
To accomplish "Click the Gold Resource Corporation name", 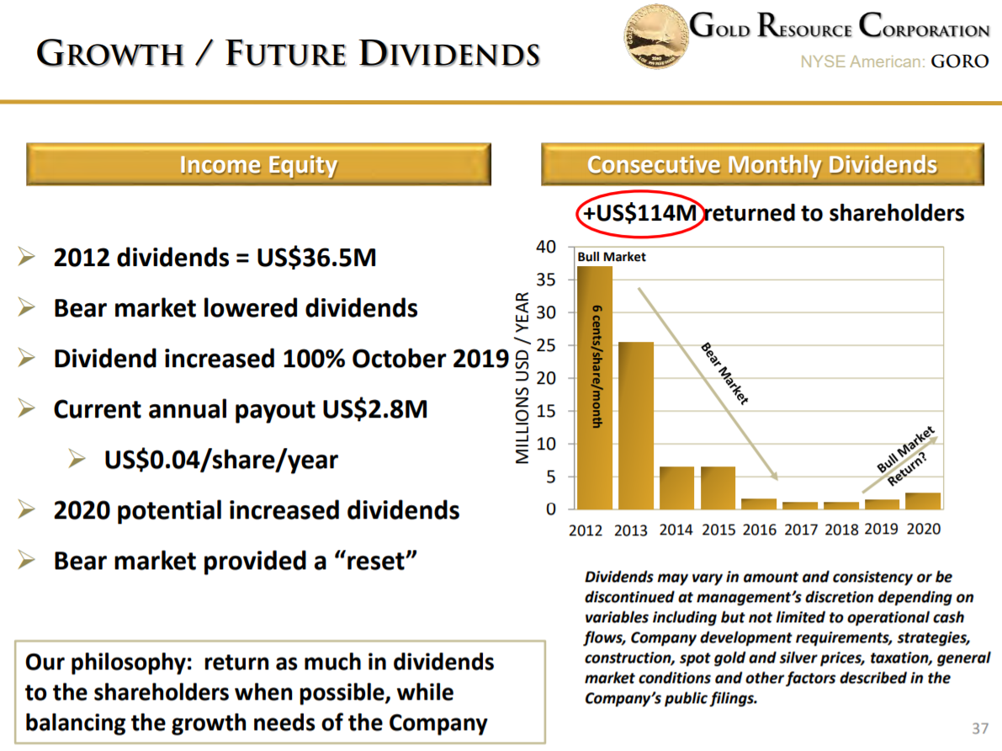I will tap(839, 28).
